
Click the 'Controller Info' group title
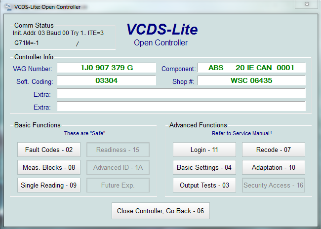(x=34, y=57)
